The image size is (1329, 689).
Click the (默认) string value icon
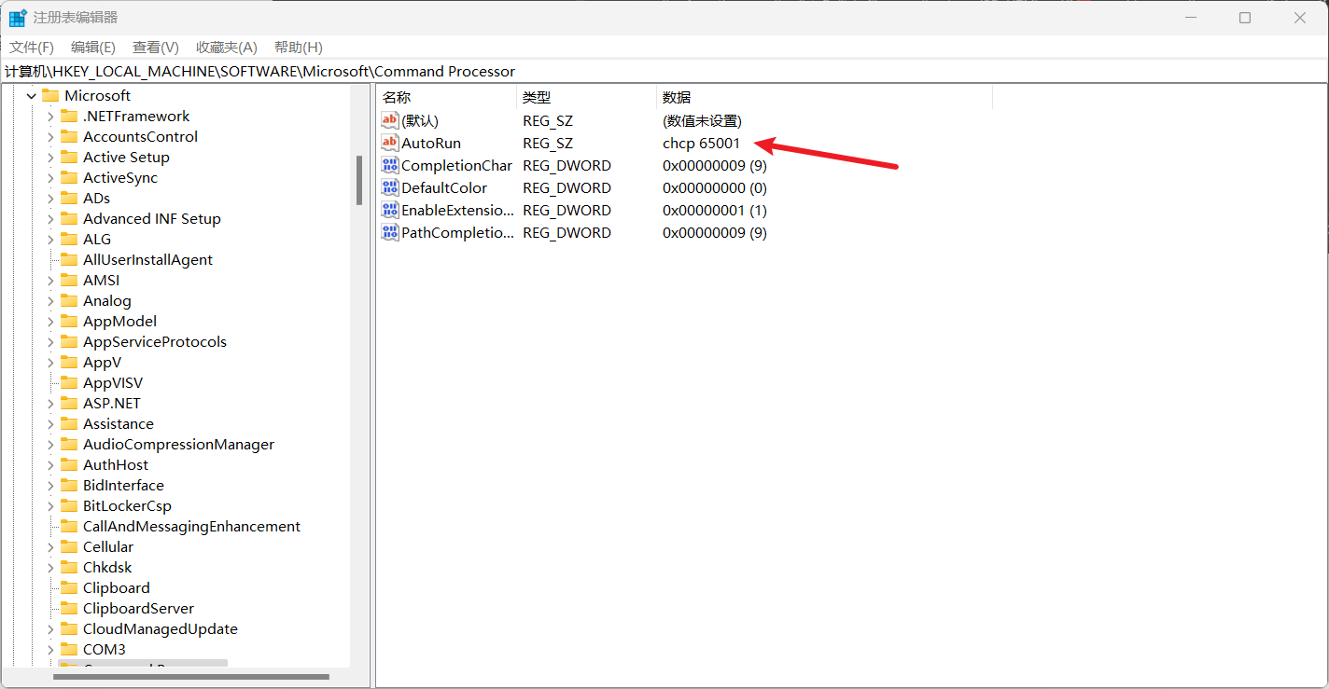pyautogui.click(x=390, y=120)
